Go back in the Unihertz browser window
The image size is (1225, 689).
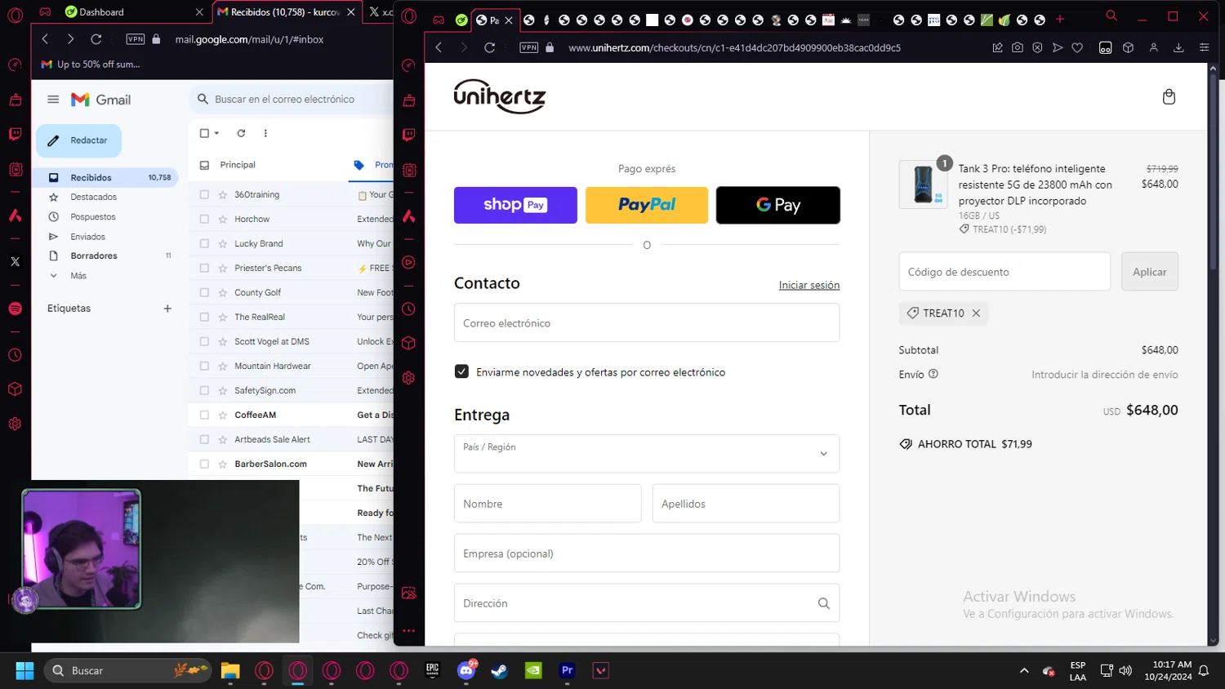[439, 47]
